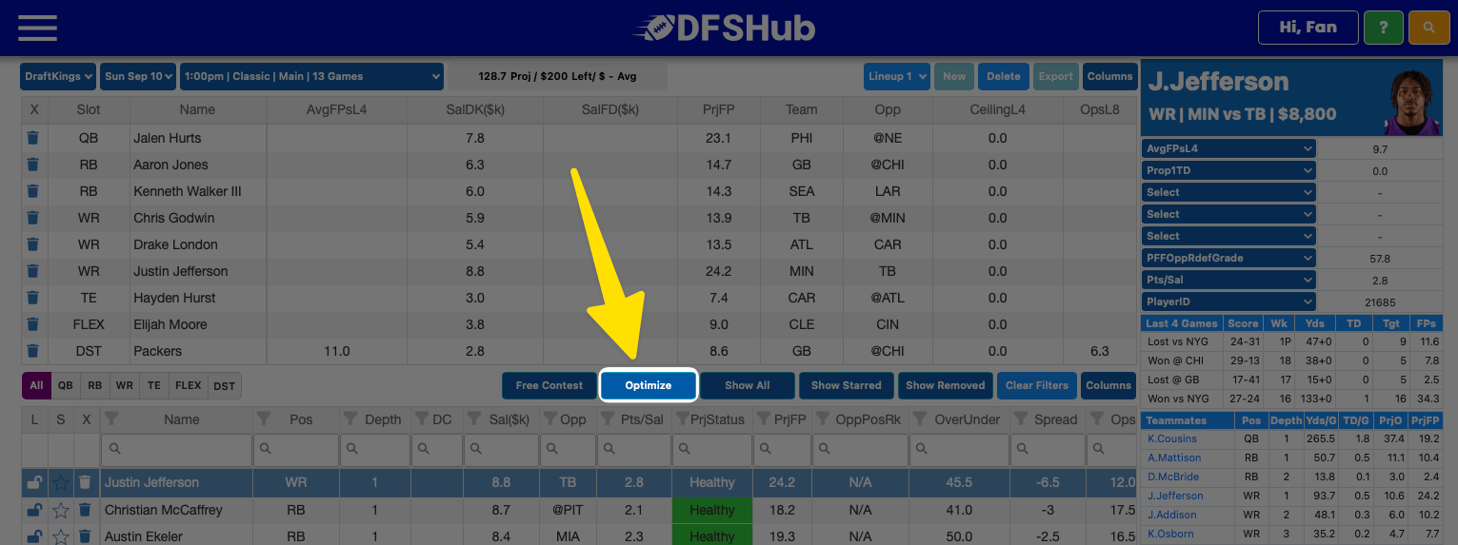Open the PlayerID stat dropdown

pyautogui.click(x=1228, y=302)
